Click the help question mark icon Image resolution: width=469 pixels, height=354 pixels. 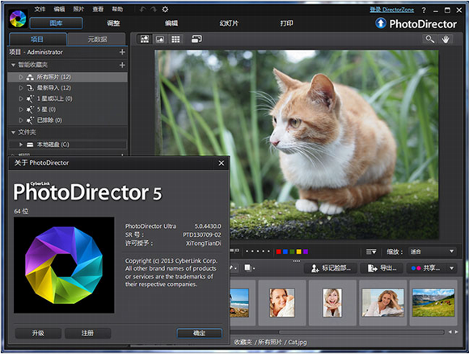pyautogui.click(x=424, y=11)
